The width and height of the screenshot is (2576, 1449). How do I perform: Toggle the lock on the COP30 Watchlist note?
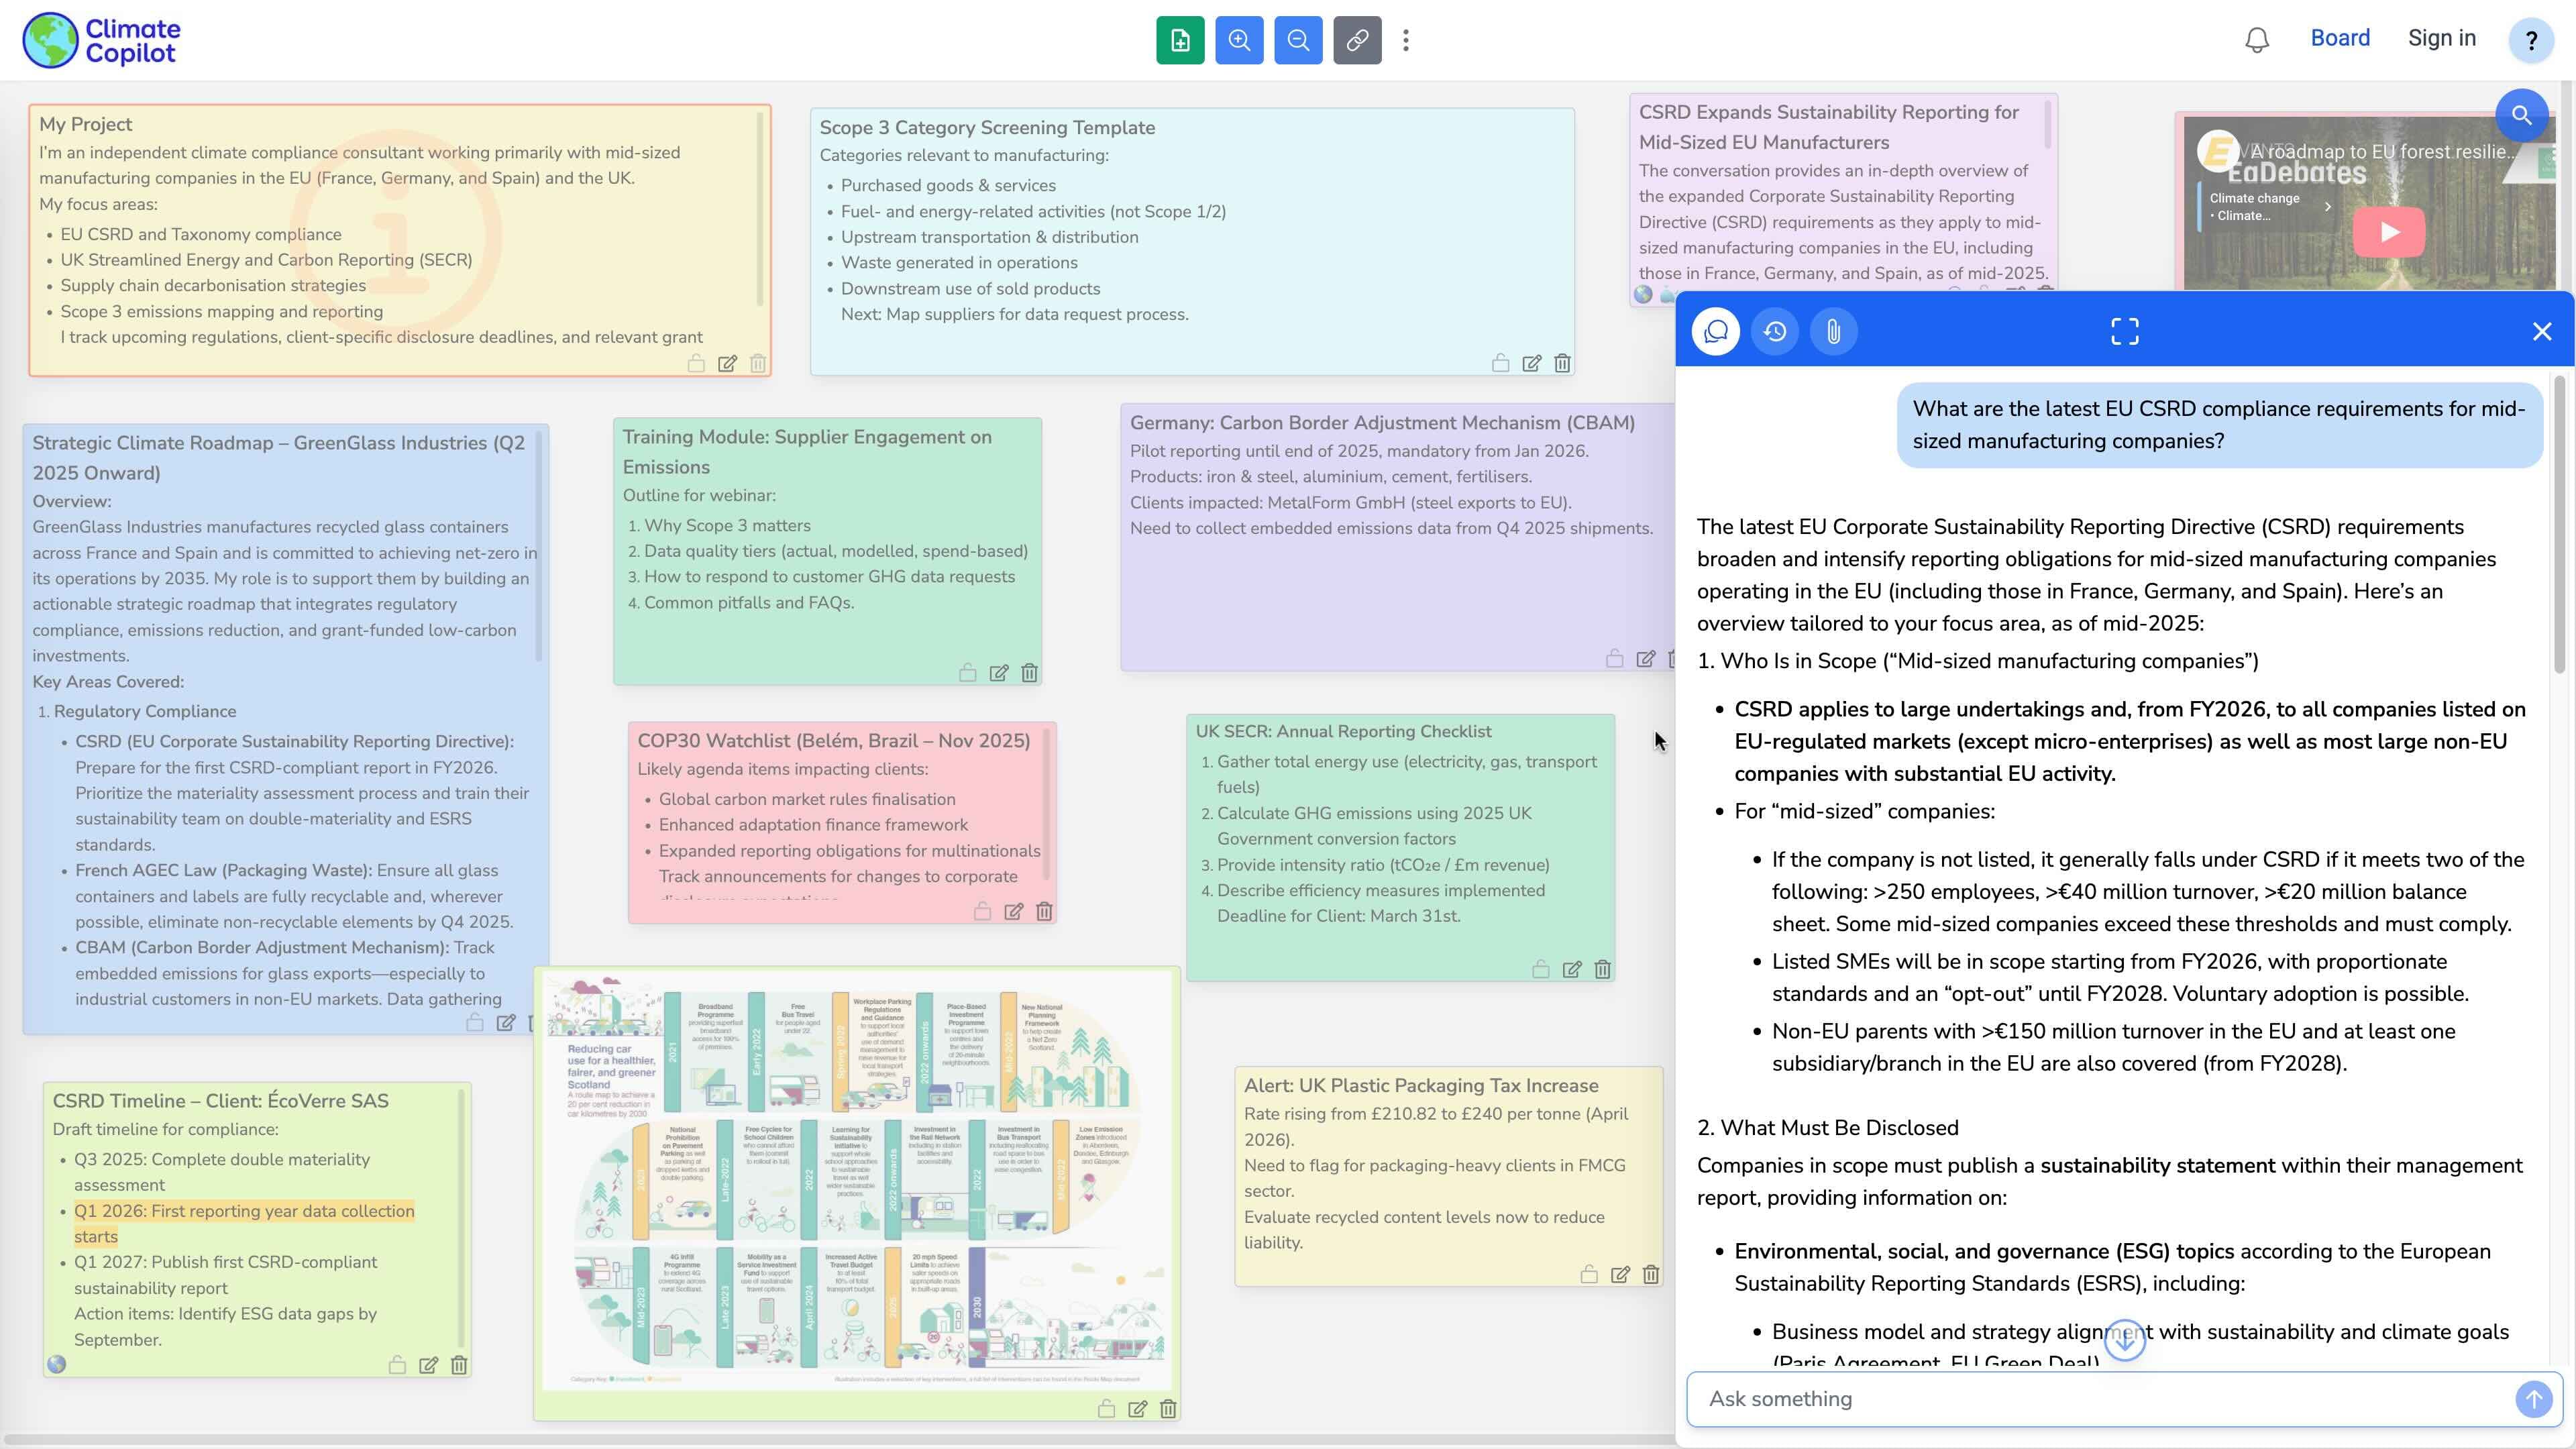[982, 911]
